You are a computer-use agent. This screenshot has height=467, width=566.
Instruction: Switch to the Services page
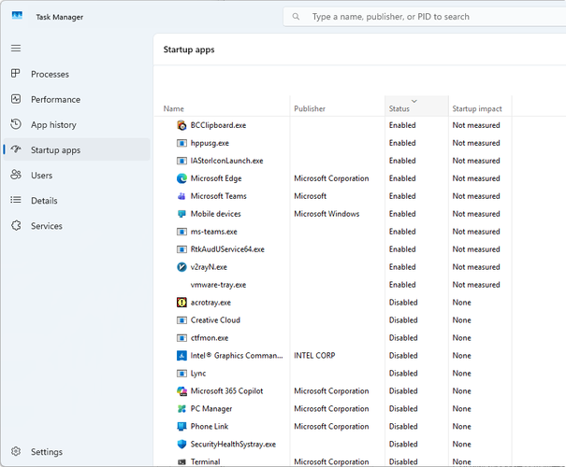(x=77, y=226)
